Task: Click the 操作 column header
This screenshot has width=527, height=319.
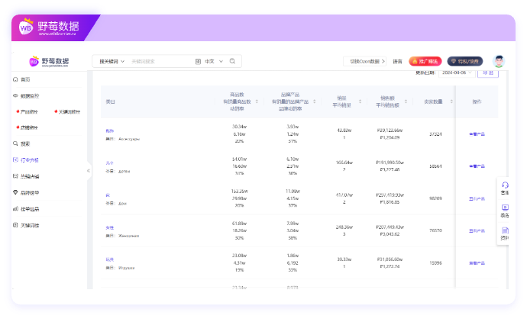Action: 477,101
